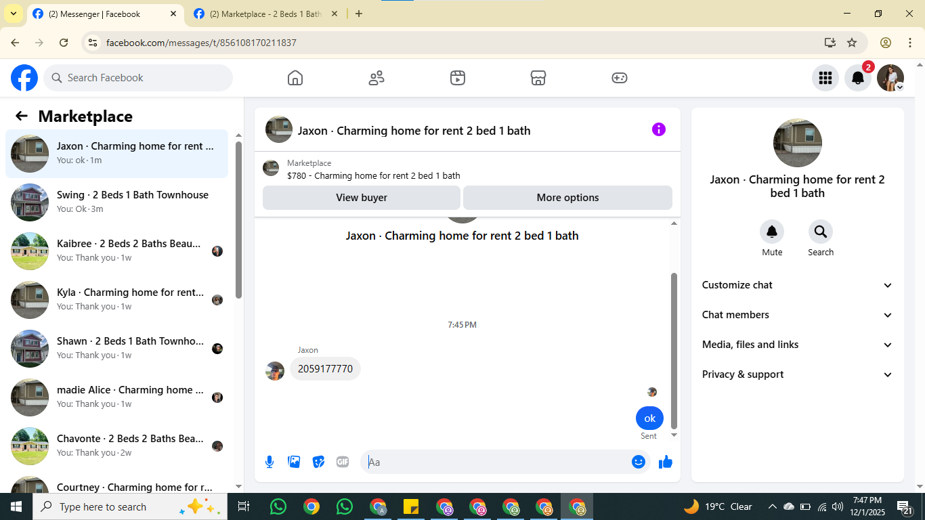Switch to the Marketplace 2 Beds tab
The width and height of the screenshot is (925, 520).
click(265, 14)
